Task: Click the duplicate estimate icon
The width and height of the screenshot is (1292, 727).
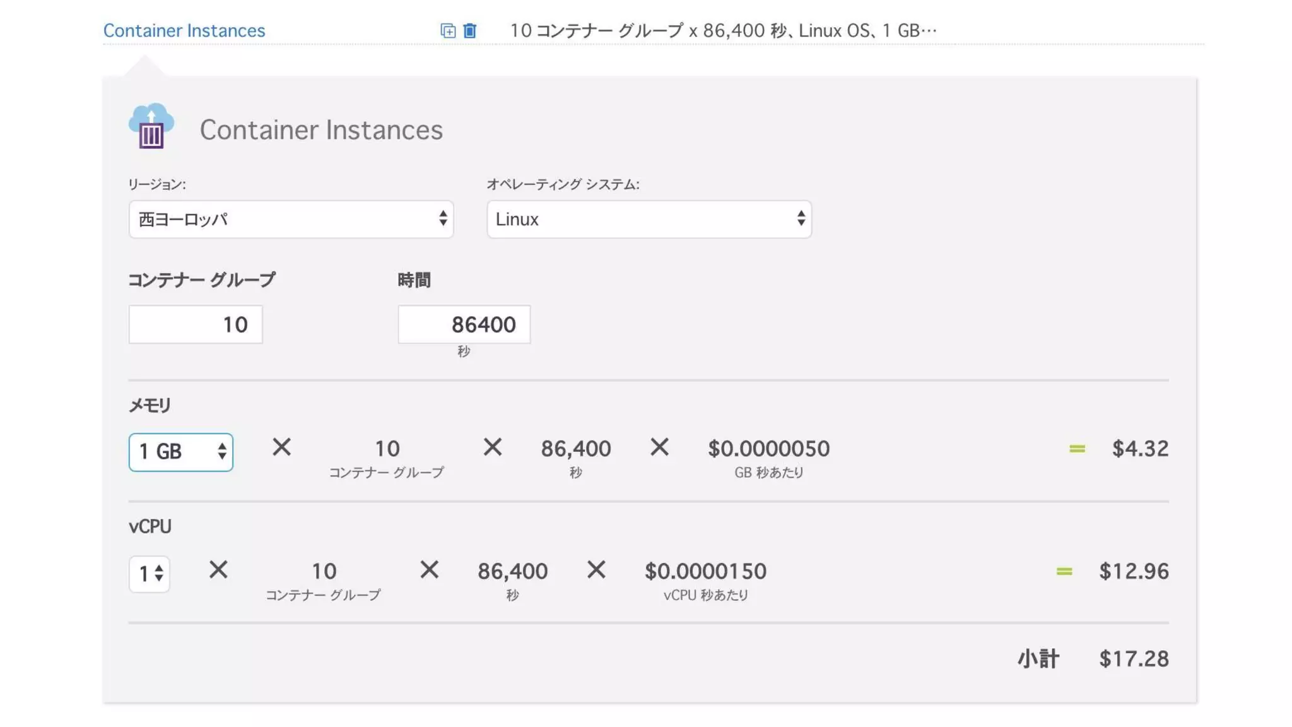Action: [447, 30]
